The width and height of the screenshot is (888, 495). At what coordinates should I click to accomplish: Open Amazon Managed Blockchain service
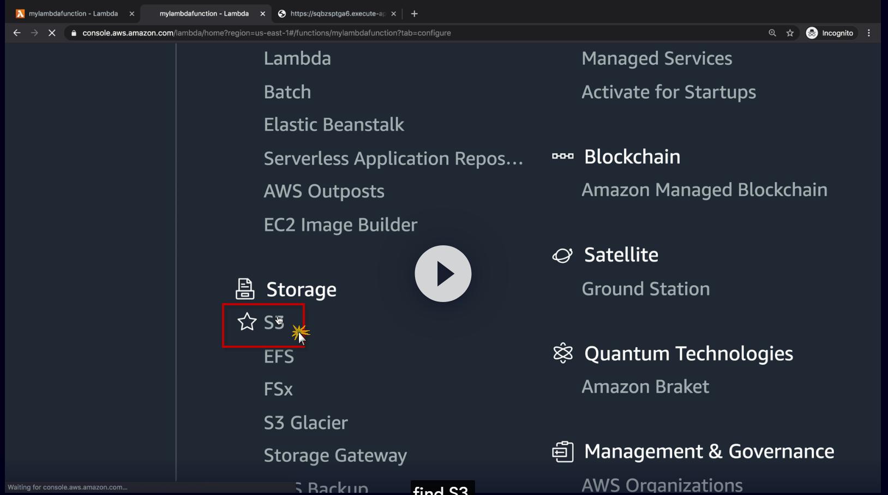704,190
